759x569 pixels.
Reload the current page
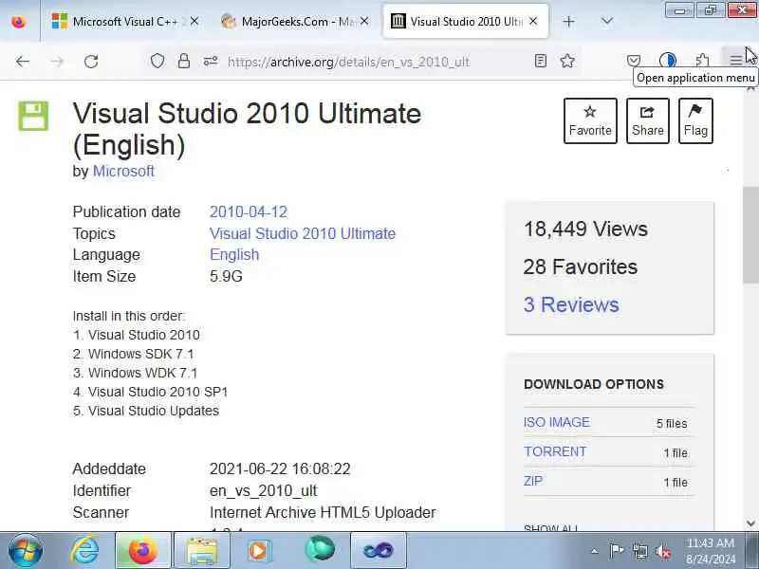91,62
